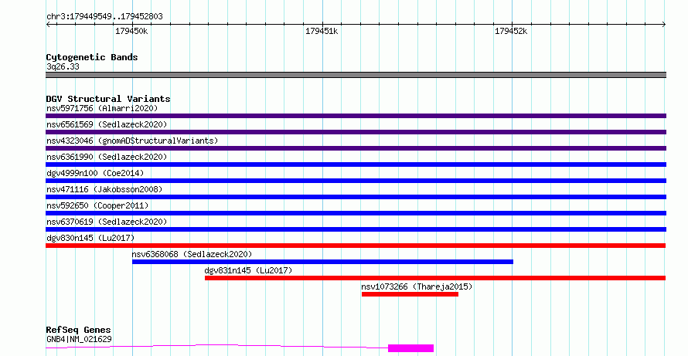The height and width of the screenshot is (356, 688).
Task: Click the 179451k ruler position
Action: 322,31
